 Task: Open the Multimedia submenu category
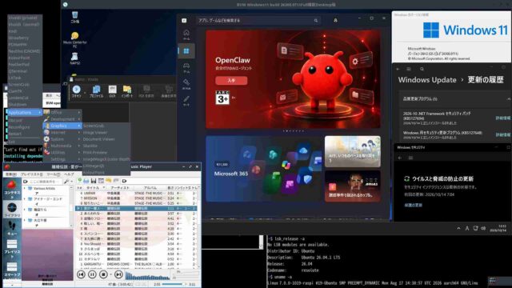click(62, 146)
